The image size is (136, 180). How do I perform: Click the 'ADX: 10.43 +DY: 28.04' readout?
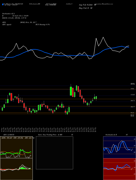tap(12, 138)
